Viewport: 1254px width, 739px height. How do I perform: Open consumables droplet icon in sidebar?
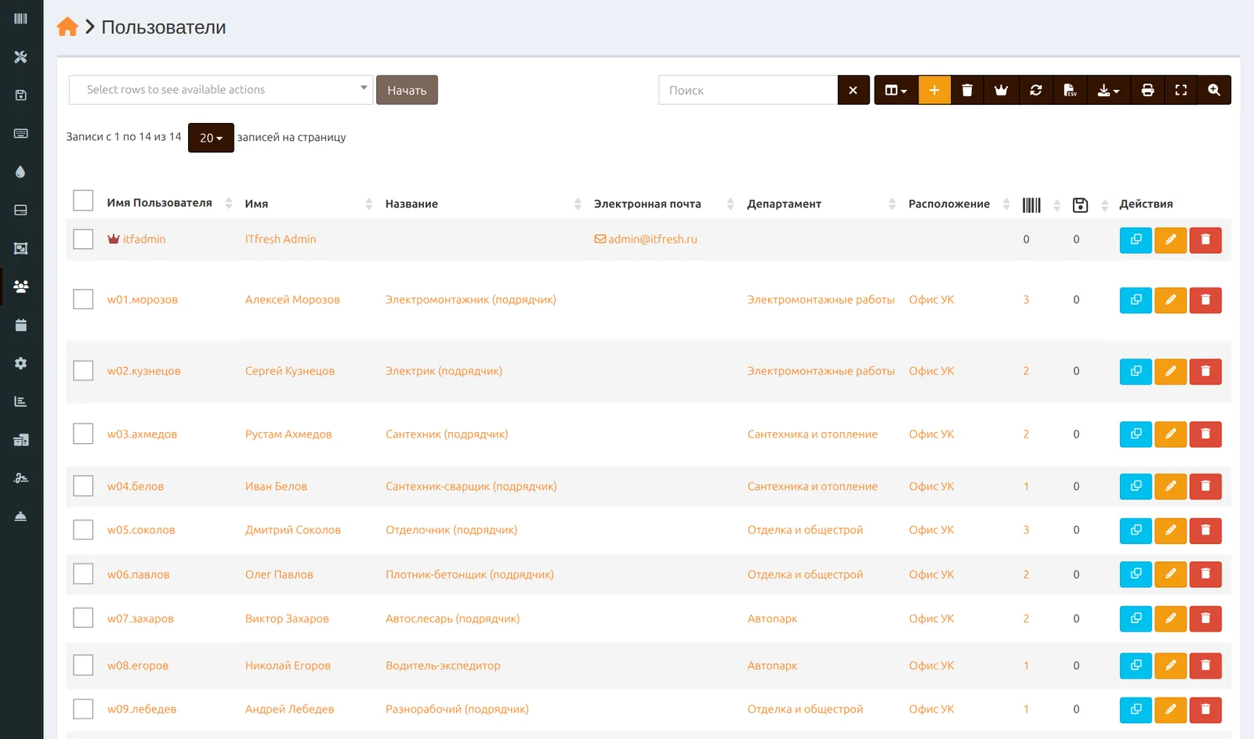click(21, 171)
